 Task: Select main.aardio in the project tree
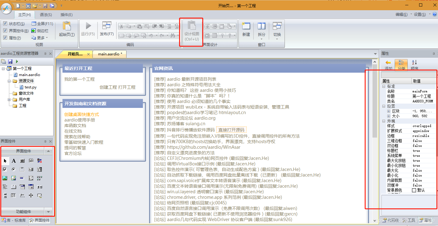[29, 75]
